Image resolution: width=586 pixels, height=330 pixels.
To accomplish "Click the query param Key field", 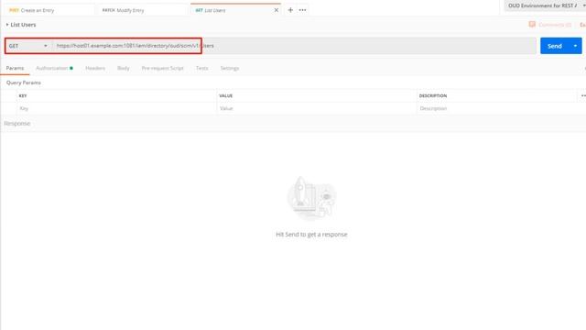I will pyautogui.click(x=116, y=108).
